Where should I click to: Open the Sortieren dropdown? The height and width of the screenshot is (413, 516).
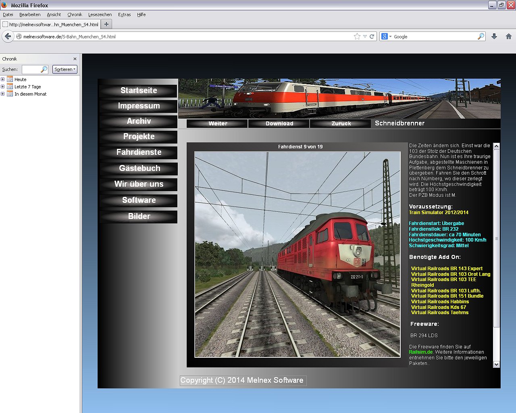tap(64, 69)
